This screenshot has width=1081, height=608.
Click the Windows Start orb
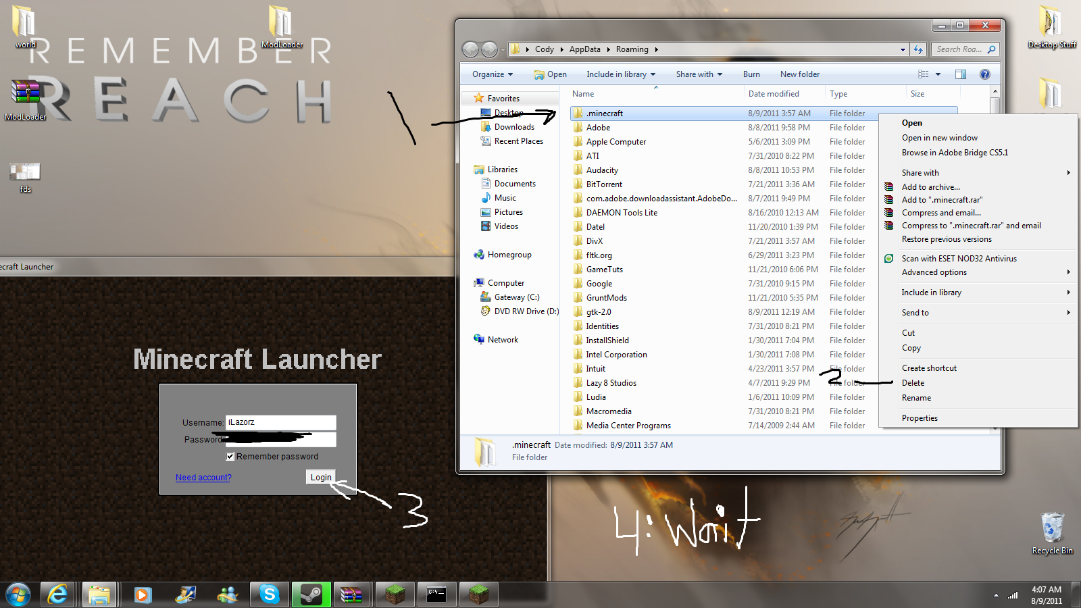click(x=18, y=594)
